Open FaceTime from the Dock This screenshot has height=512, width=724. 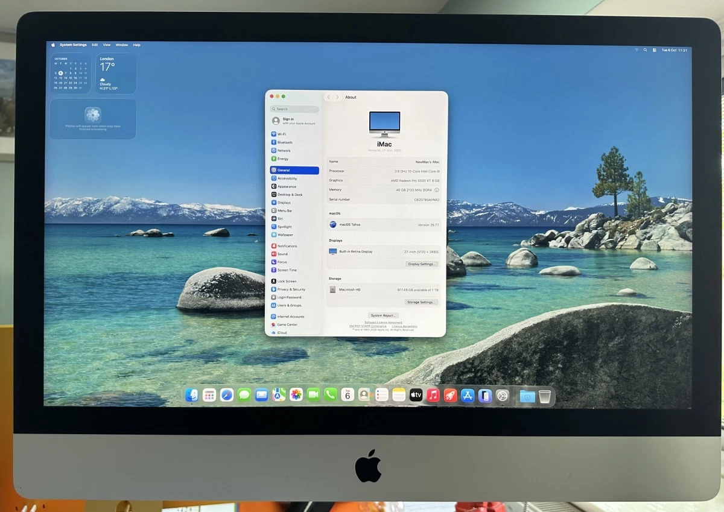click(313, 395)
